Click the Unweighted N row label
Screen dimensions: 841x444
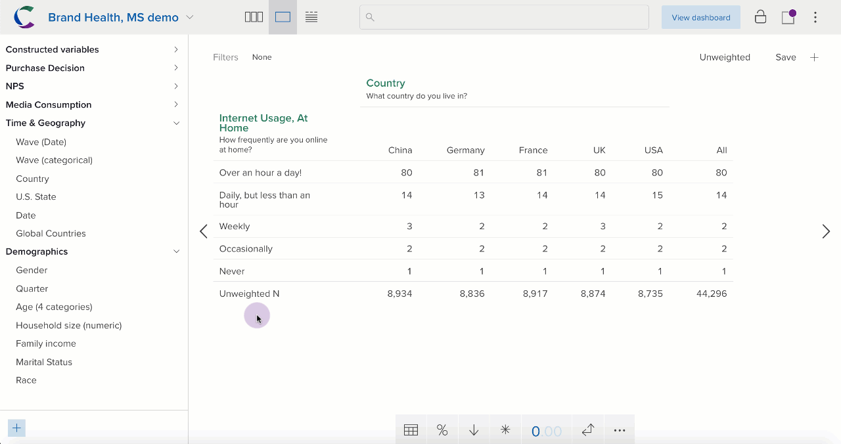[x=249, y=294]
